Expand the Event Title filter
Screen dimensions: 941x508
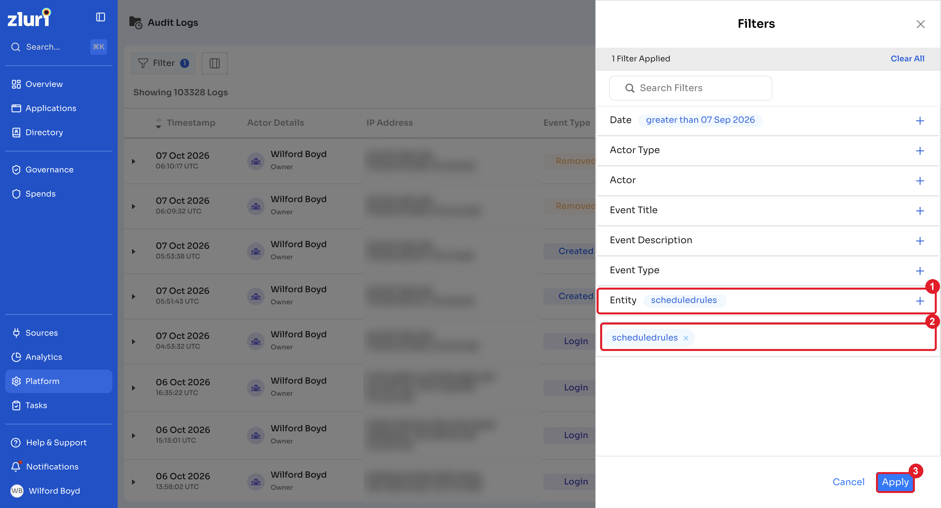point(920,211)
